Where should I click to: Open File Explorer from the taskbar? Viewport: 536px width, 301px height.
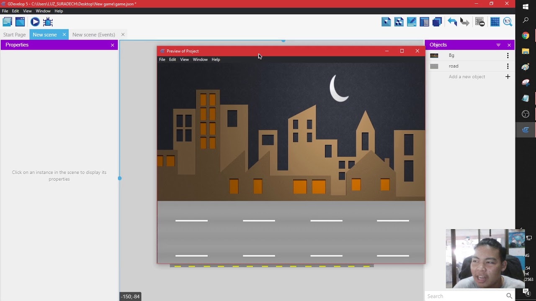click(526, 51)
